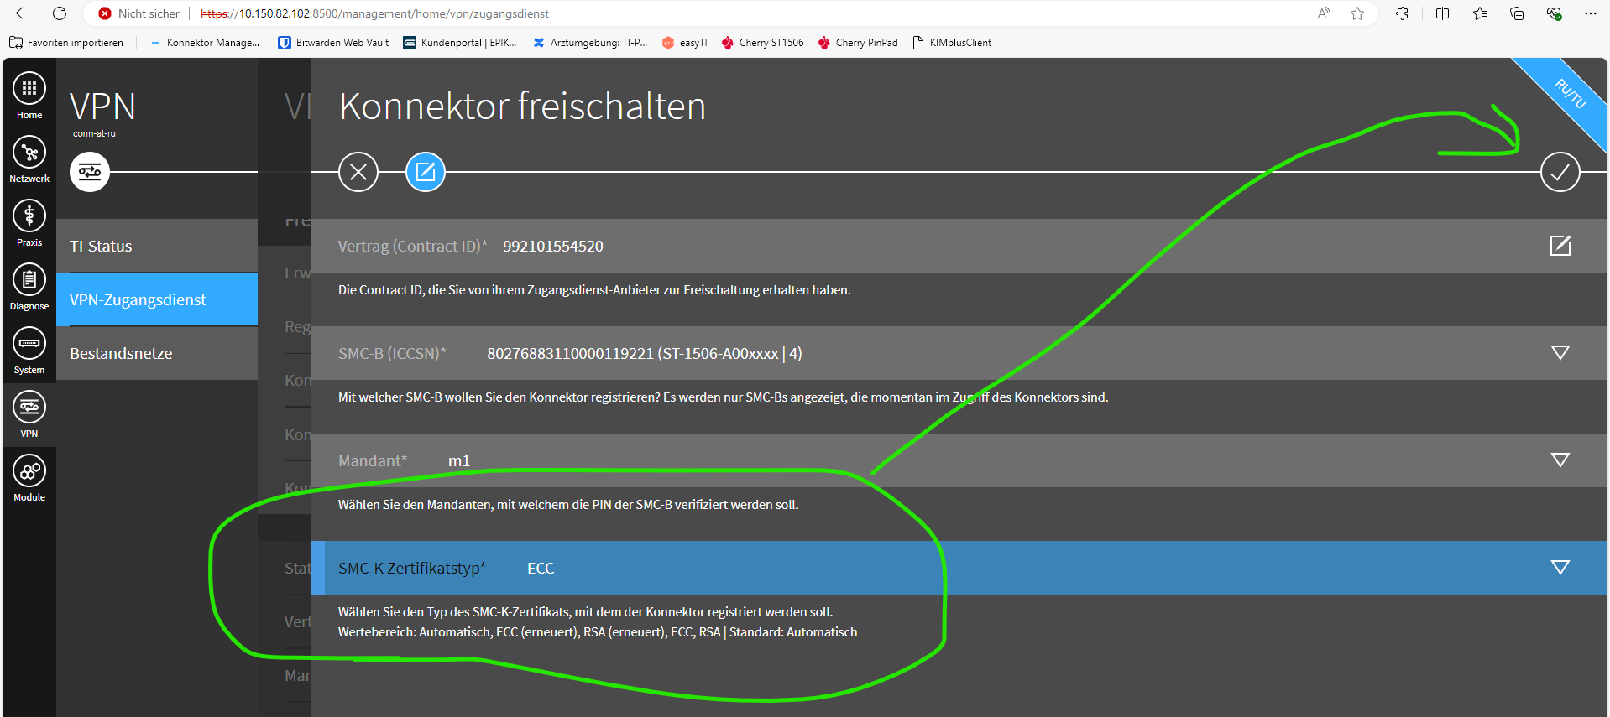Click the browser address bar URL

[x=374, y=13]
